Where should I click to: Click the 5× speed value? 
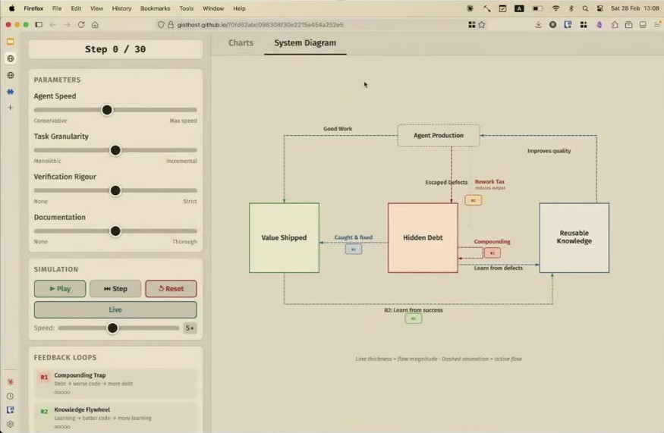click(x=190, y=328)
